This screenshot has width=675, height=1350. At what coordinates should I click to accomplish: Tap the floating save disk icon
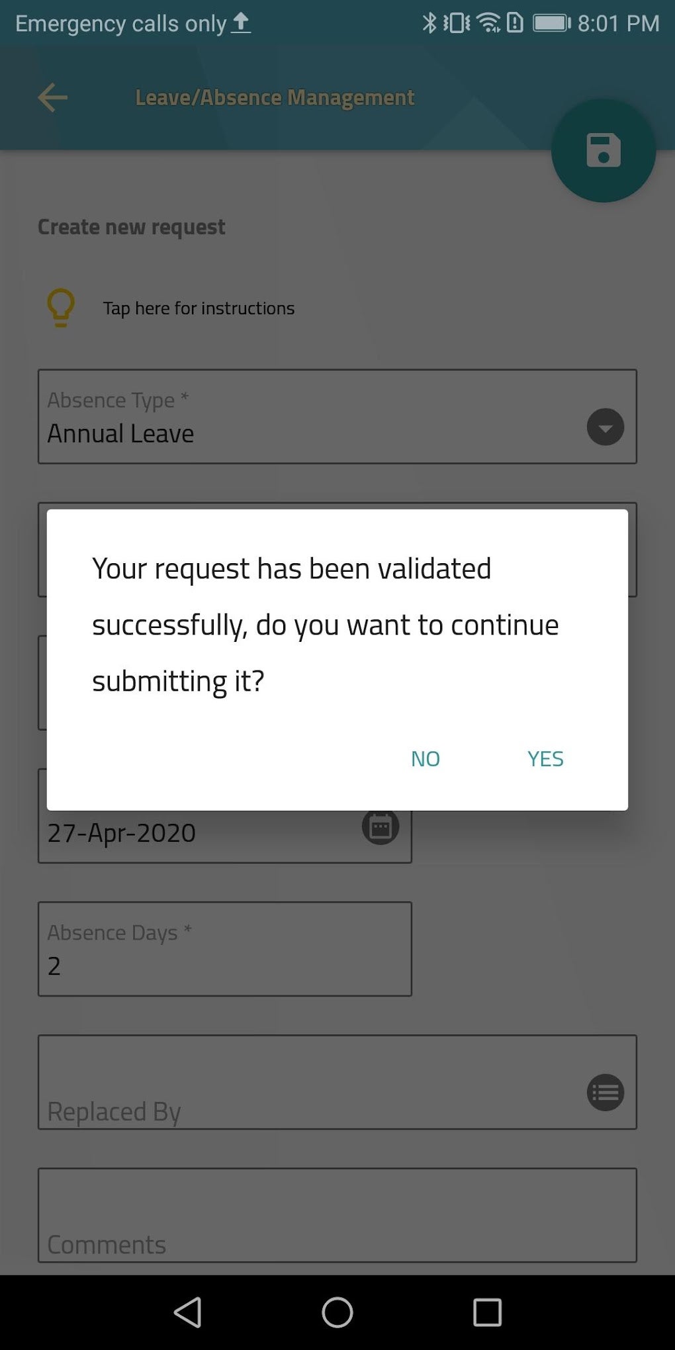click(x=603, y=150)
